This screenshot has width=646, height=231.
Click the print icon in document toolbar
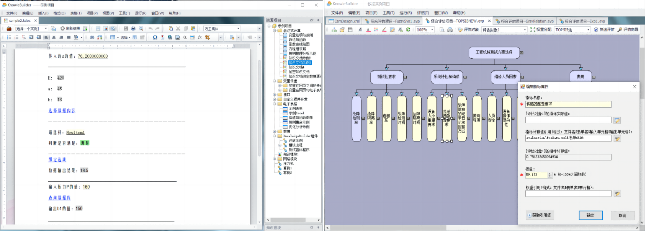133,29
